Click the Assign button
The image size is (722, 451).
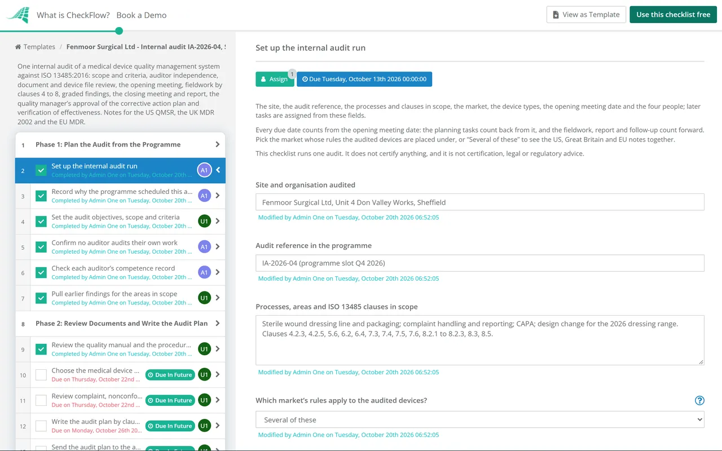click(x=275, y=79)
